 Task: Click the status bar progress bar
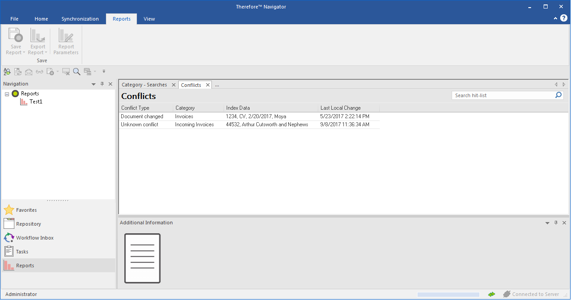448,294
